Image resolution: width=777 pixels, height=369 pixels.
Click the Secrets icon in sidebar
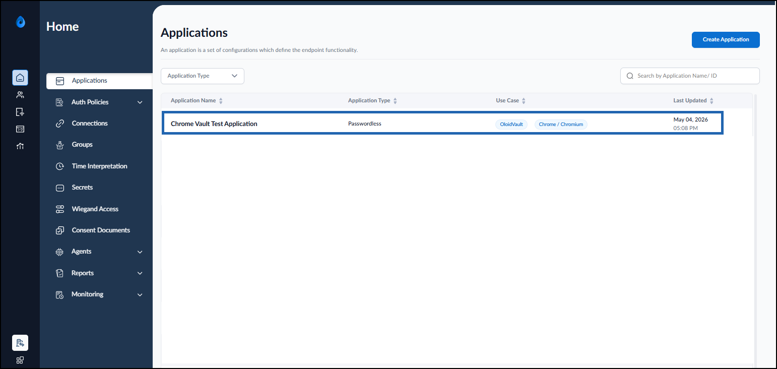point(60,188)
